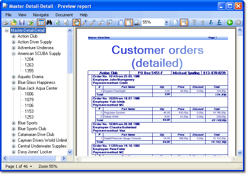The image size is (248, 175).
Task: Click the green Back navigation arrow
Action: click(230, 22)
